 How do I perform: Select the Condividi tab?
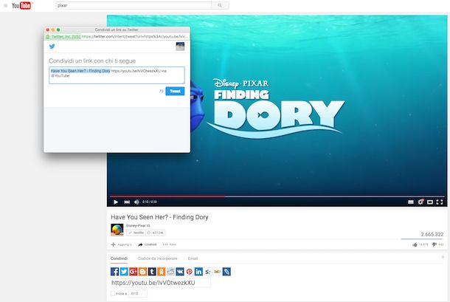119,258
